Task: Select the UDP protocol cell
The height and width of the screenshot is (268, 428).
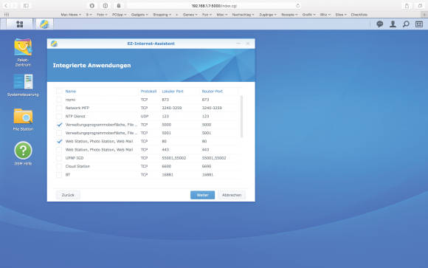Action: pyautogui.click(x=145, y=117)
